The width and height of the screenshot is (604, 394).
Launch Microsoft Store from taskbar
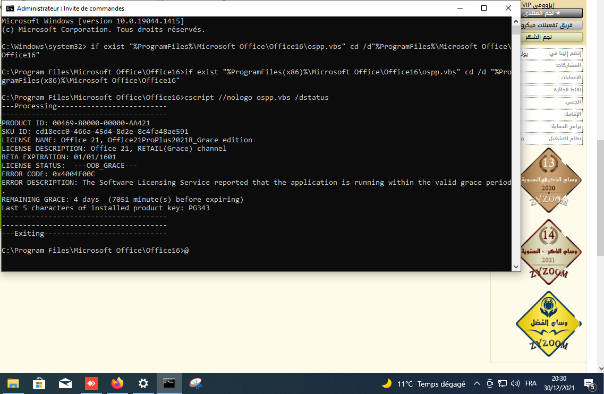[39, 383]
